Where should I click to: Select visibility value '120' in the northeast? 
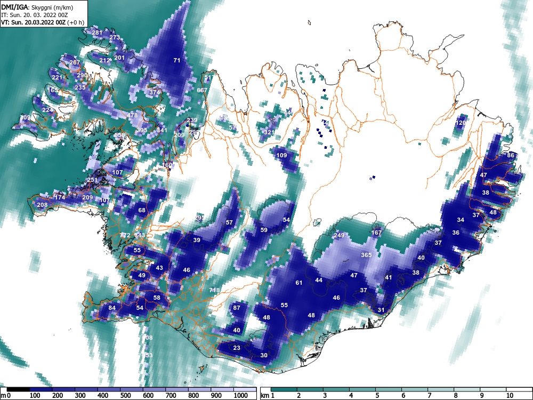pyautogui.click(x=461, y=123)
